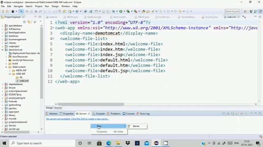The width and height of the screenshot is (263, 147).
Task: Click the link to create a new server
Action: point(78,119)
